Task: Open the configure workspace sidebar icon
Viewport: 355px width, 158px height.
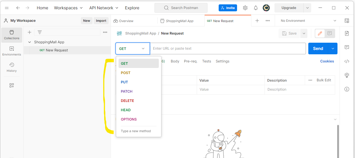Action: coord(12,85)
